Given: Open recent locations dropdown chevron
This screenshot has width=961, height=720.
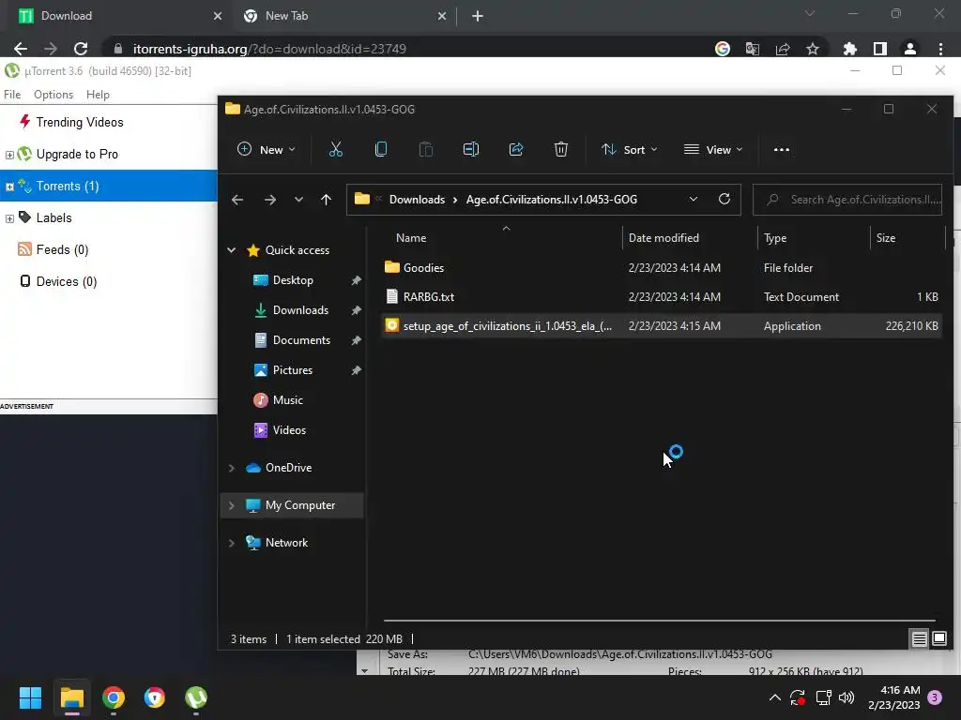Looking at the screenshot, I should (x=298, y=200).
